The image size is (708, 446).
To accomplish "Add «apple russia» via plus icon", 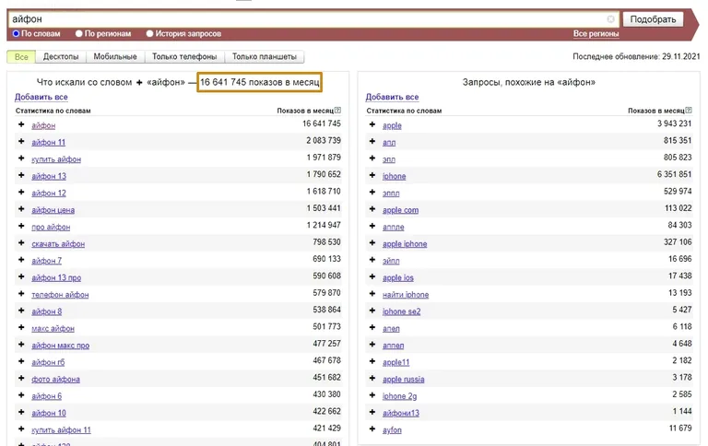I will click(x=372, y=379).
